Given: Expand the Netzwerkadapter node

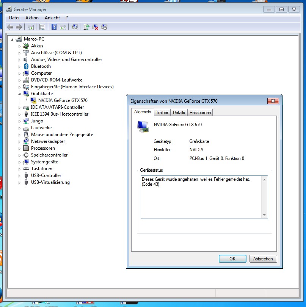Looking at the screenshot, I should tap(19, 142).
